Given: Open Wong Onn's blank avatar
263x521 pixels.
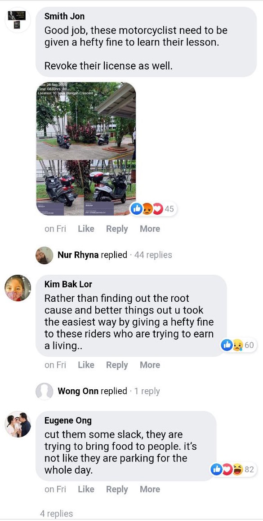Looking at the screenshot, I should (x=45, y=391).
